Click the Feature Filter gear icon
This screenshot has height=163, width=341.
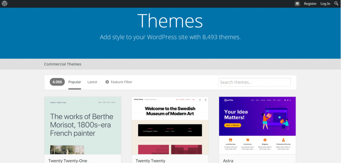click(107, 82)
